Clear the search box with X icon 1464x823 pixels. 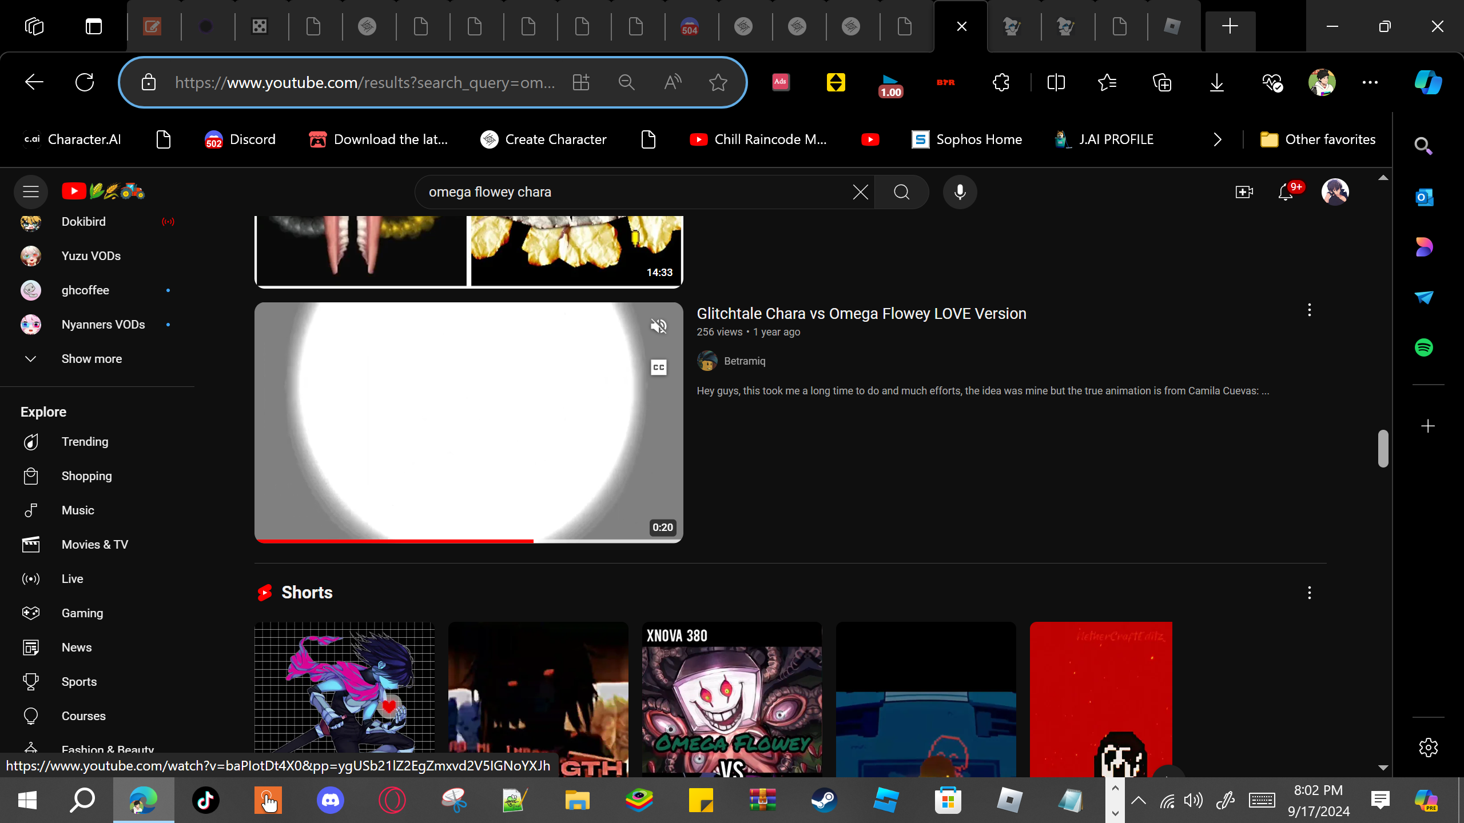point(860,192)
